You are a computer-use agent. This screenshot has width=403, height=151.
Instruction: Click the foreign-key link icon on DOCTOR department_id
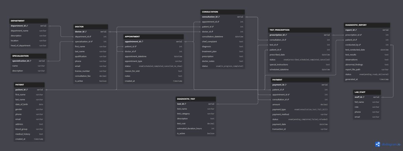coord(91,37)
